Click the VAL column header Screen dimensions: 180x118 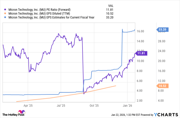[x=111, y=6]
